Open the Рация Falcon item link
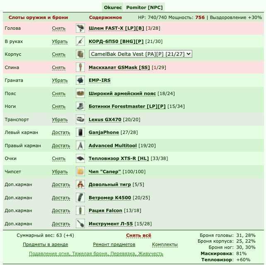 click(105, 211)
